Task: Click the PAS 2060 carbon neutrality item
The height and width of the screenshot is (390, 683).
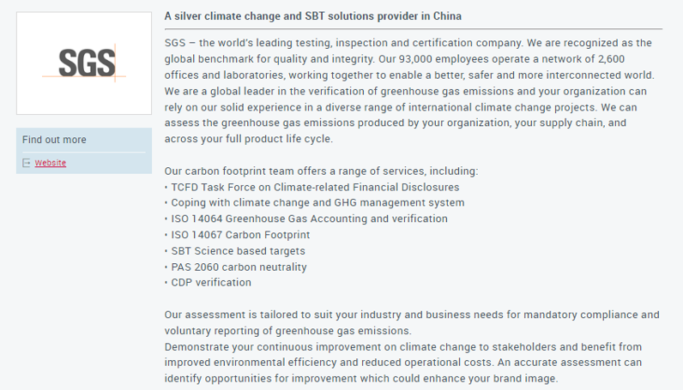Action: coord(236,267)
